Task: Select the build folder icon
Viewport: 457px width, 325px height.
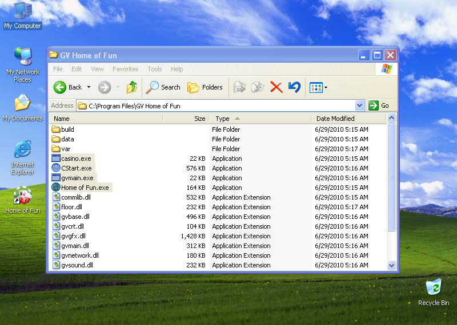Action: [55, 129]
